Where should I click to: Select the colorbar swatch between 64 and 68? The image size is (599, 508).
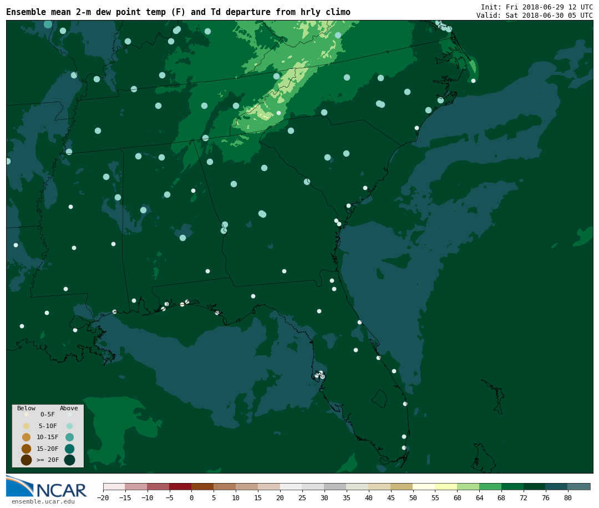490,487
